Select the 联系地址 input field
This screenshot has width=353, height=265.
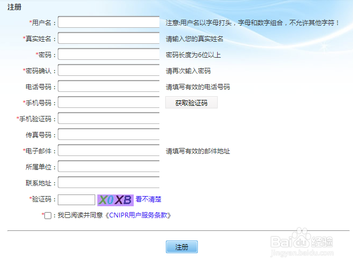(109, 182)
